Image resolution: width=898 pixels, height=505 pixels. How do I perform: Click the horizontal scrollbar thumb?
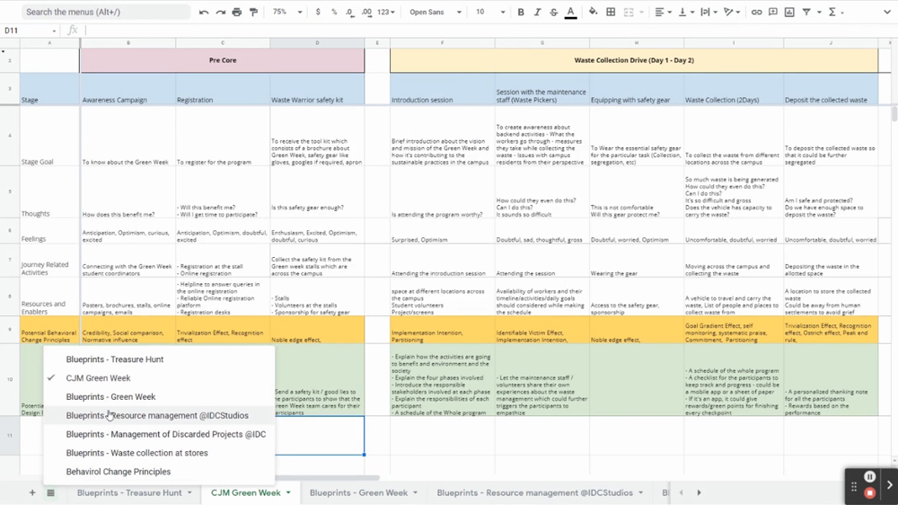click(327, 477)
